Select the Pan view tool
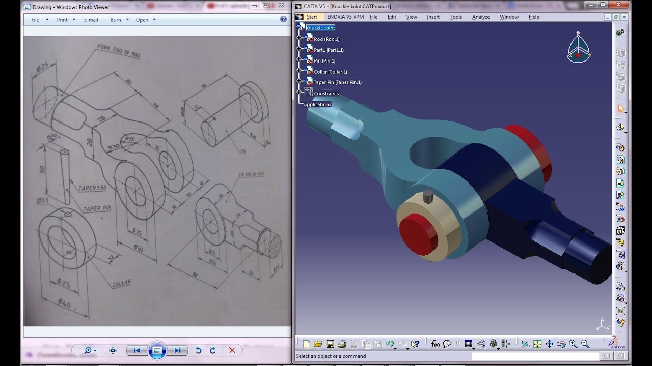Image resolution: width=652 pixels, height=366 pixels. pyautogui.click(x=549, y=344)
